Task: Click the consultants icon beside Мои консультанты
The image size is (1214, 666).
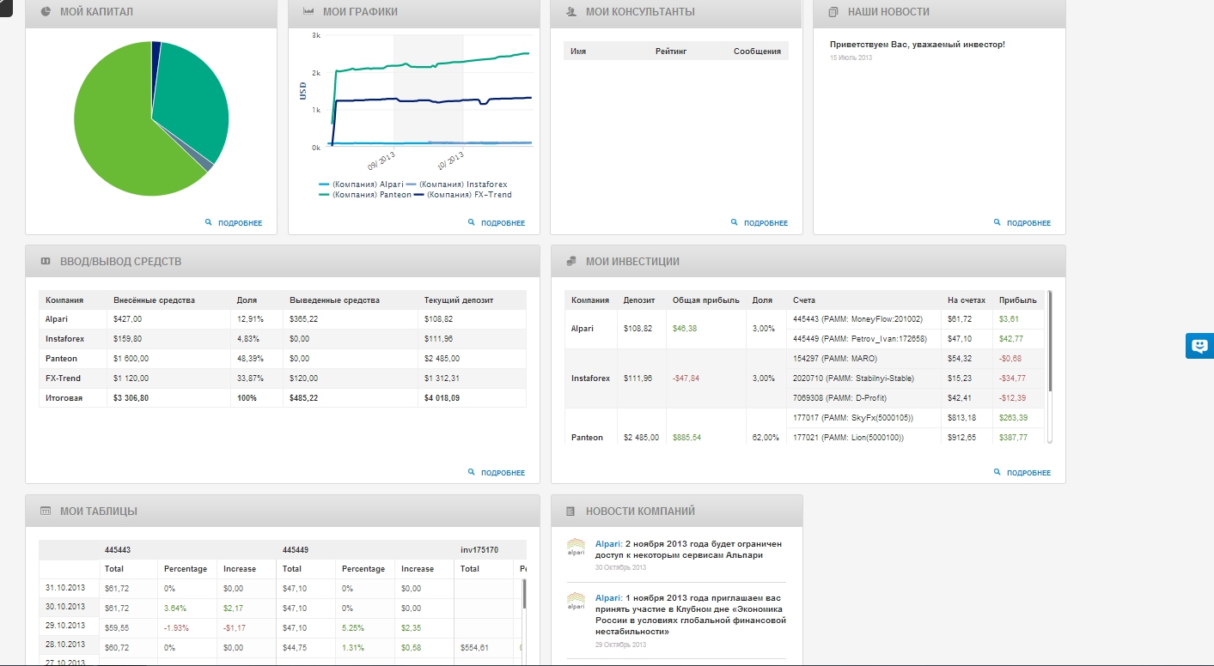Action: click(x=571, y=12)
